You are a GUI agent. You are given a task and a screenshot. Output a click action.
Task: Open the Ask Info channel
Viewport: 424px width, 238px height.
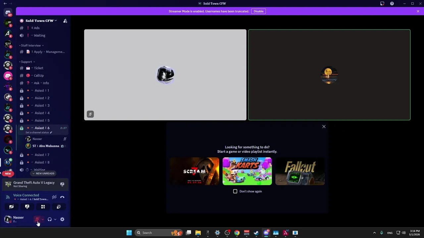tap(43, 83)
